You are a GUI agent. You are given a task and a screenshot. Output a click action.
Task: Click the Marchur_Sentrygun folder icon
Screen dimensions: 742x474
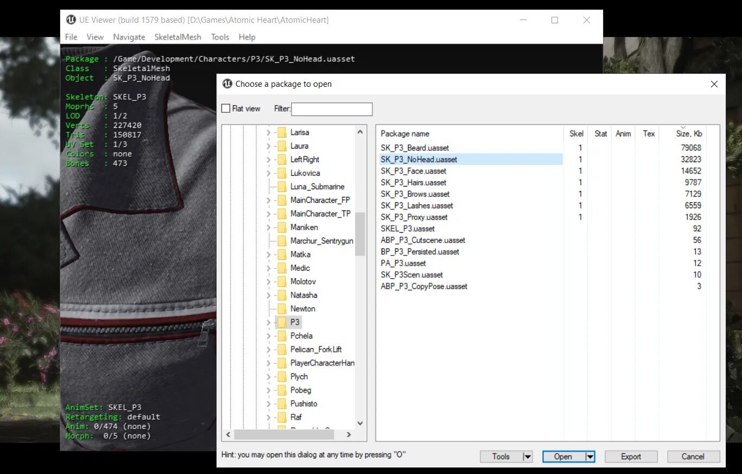282,241
